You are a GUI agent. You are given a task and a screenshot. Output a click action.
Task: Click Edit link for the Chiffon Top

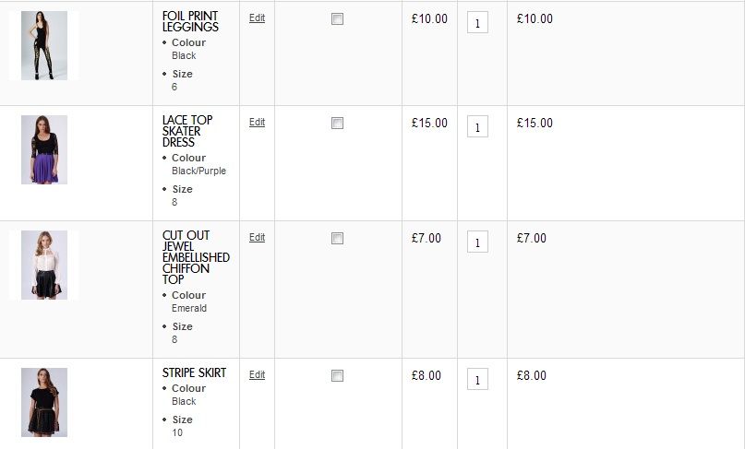(257, 237)
